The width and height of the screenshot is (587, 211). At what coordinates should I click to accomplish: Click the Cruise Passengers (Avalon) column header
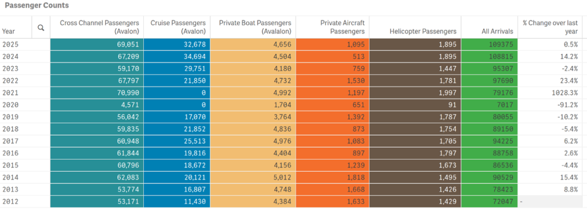178,27
